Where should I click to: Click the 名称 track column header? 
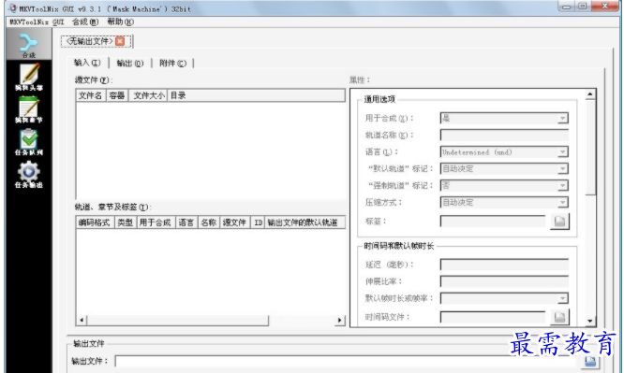[209, 222]
